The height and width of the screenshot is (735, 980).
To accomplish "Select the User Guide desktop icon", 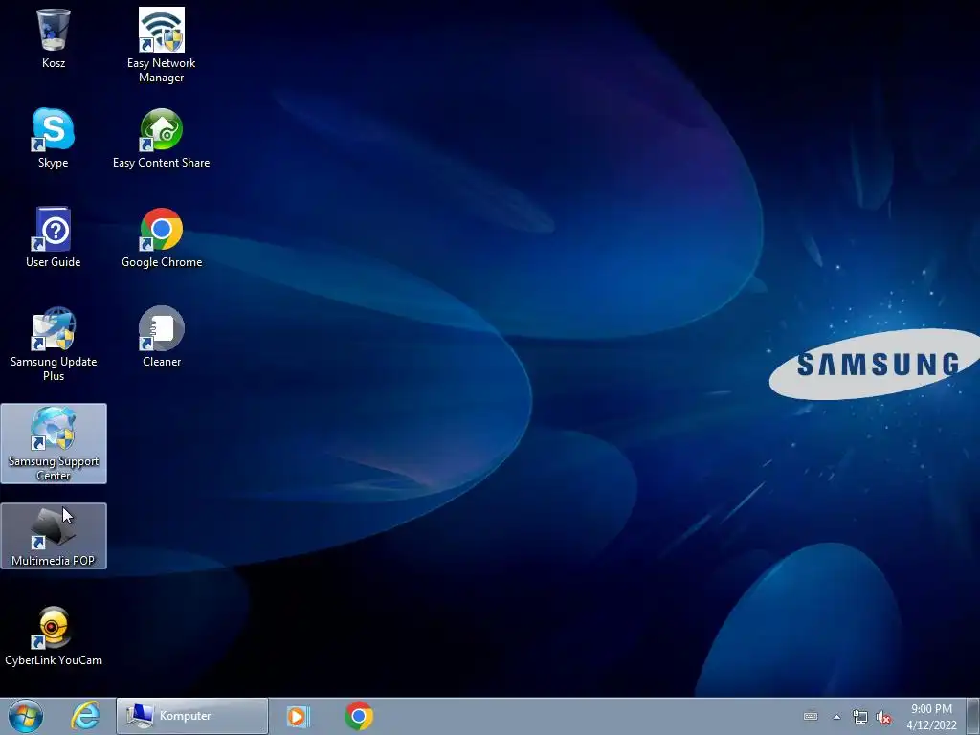I will tap(54, 237).
